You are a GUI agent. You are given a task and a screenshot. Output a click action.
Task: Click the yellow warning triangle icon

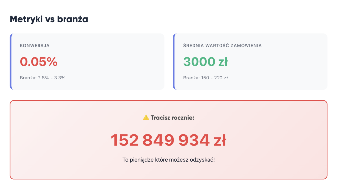146,118
